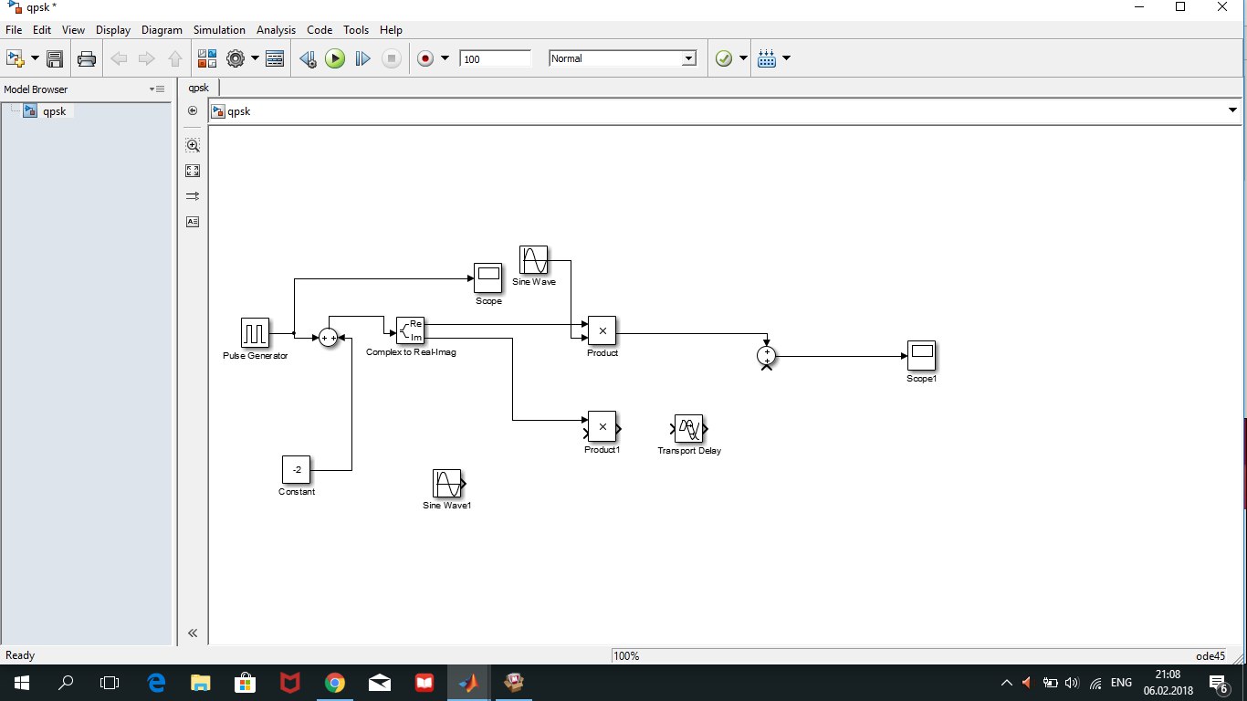This screenshot has height=701, width=1247.
Task: Open the Simulation menu
Action: [219, 30]
